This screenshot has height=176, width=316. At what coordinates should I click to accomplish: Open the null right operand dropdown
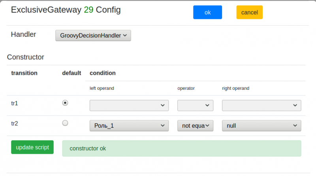tap(261, 126)
